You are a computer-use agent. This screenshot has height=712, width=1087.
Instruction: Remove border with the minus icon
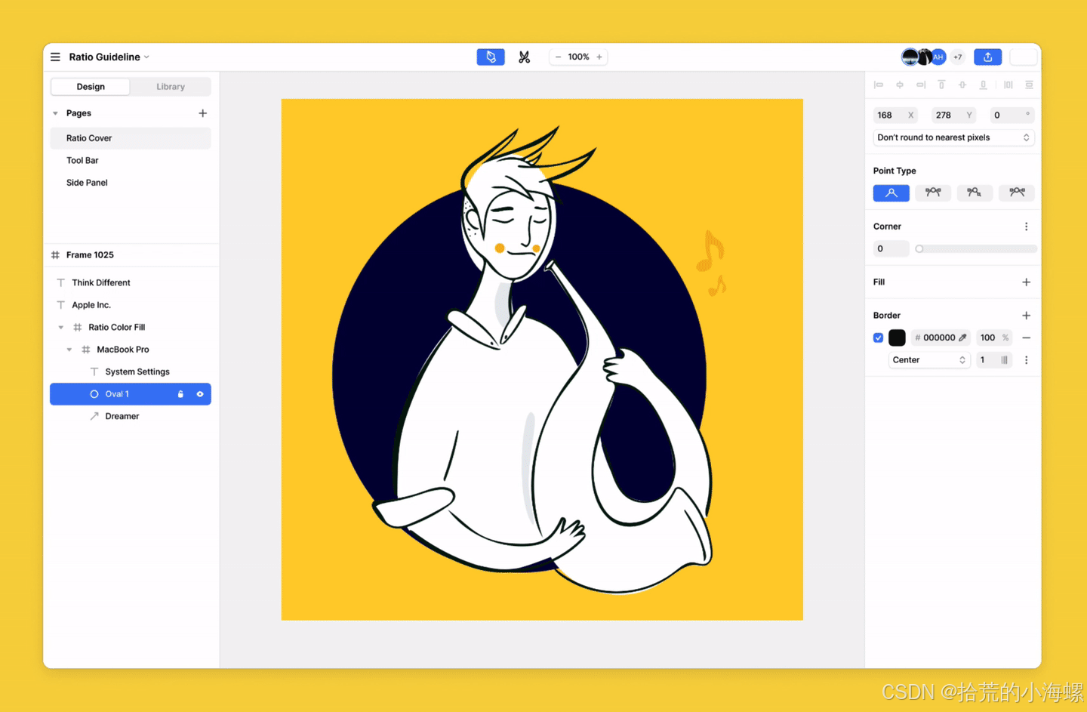1026,338
